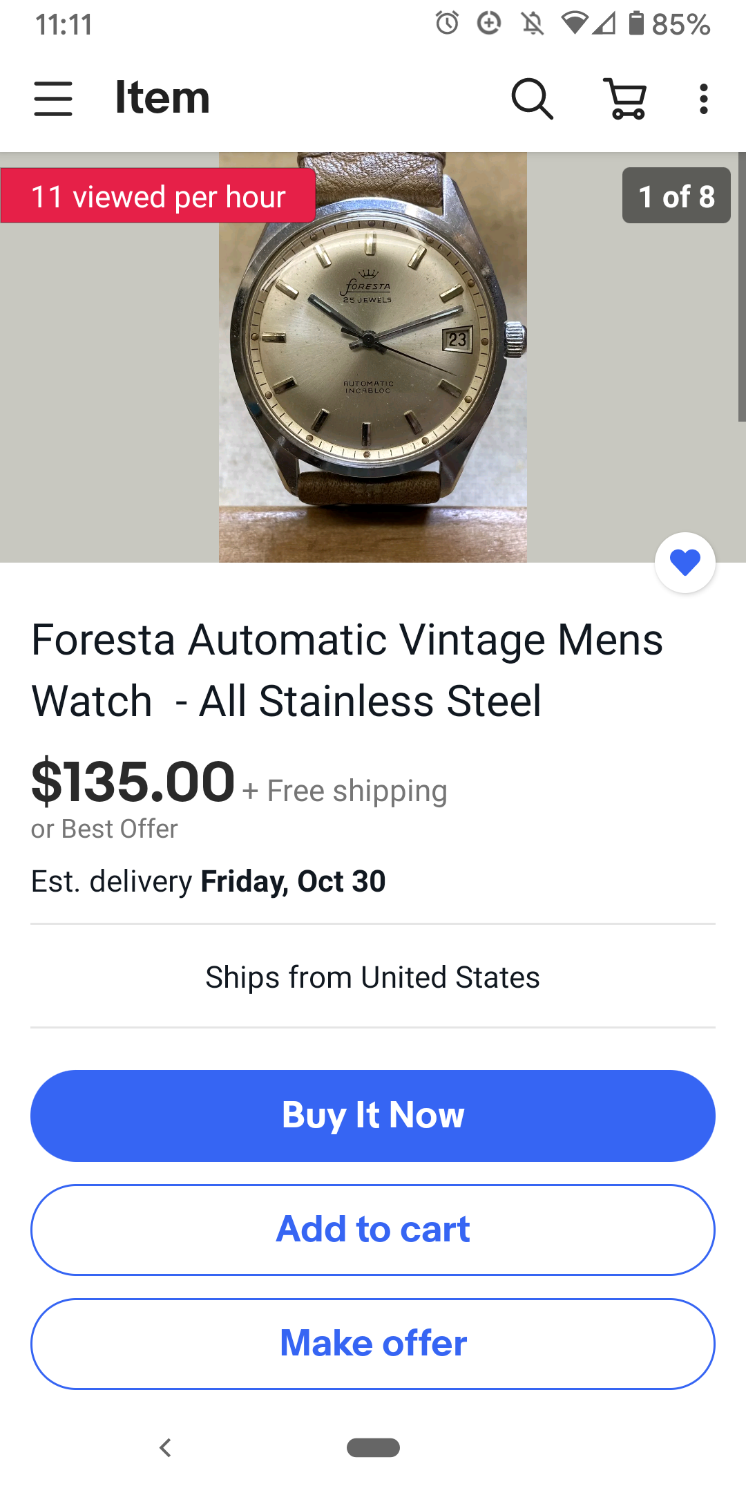This screenshot has width=746, height=1493.
Task: Tap the search magnifier icon
Action: click(x=532, y=99)
